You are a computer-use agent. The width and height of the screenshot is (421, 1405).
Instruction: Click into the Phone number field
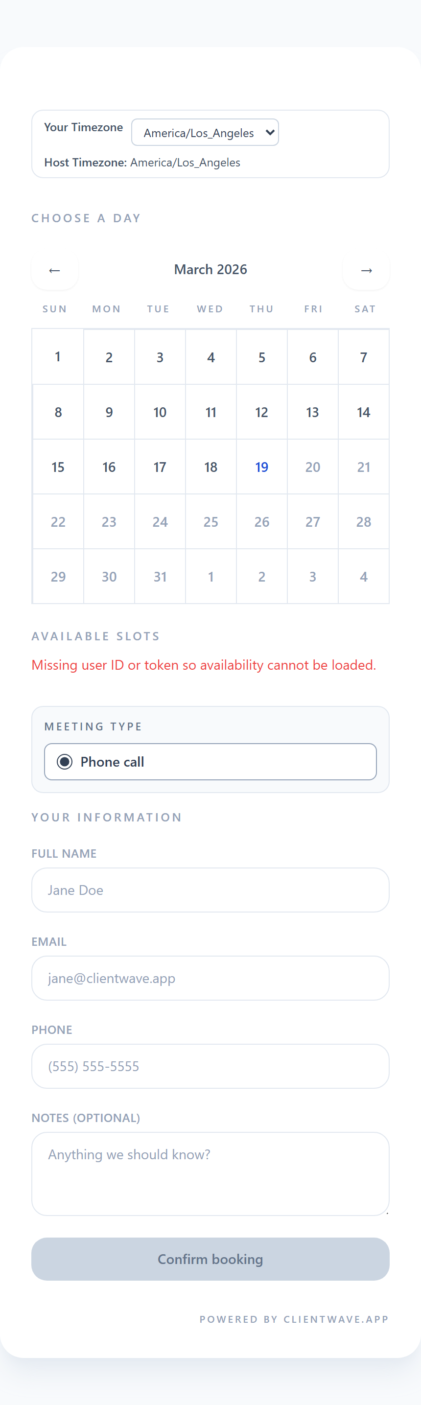tap(210, 1066)
